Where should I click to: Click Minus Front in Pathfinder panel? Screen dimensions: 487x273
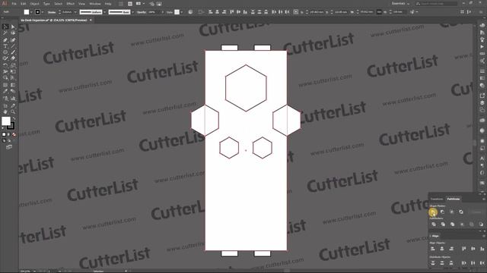(x=442, y=212)
